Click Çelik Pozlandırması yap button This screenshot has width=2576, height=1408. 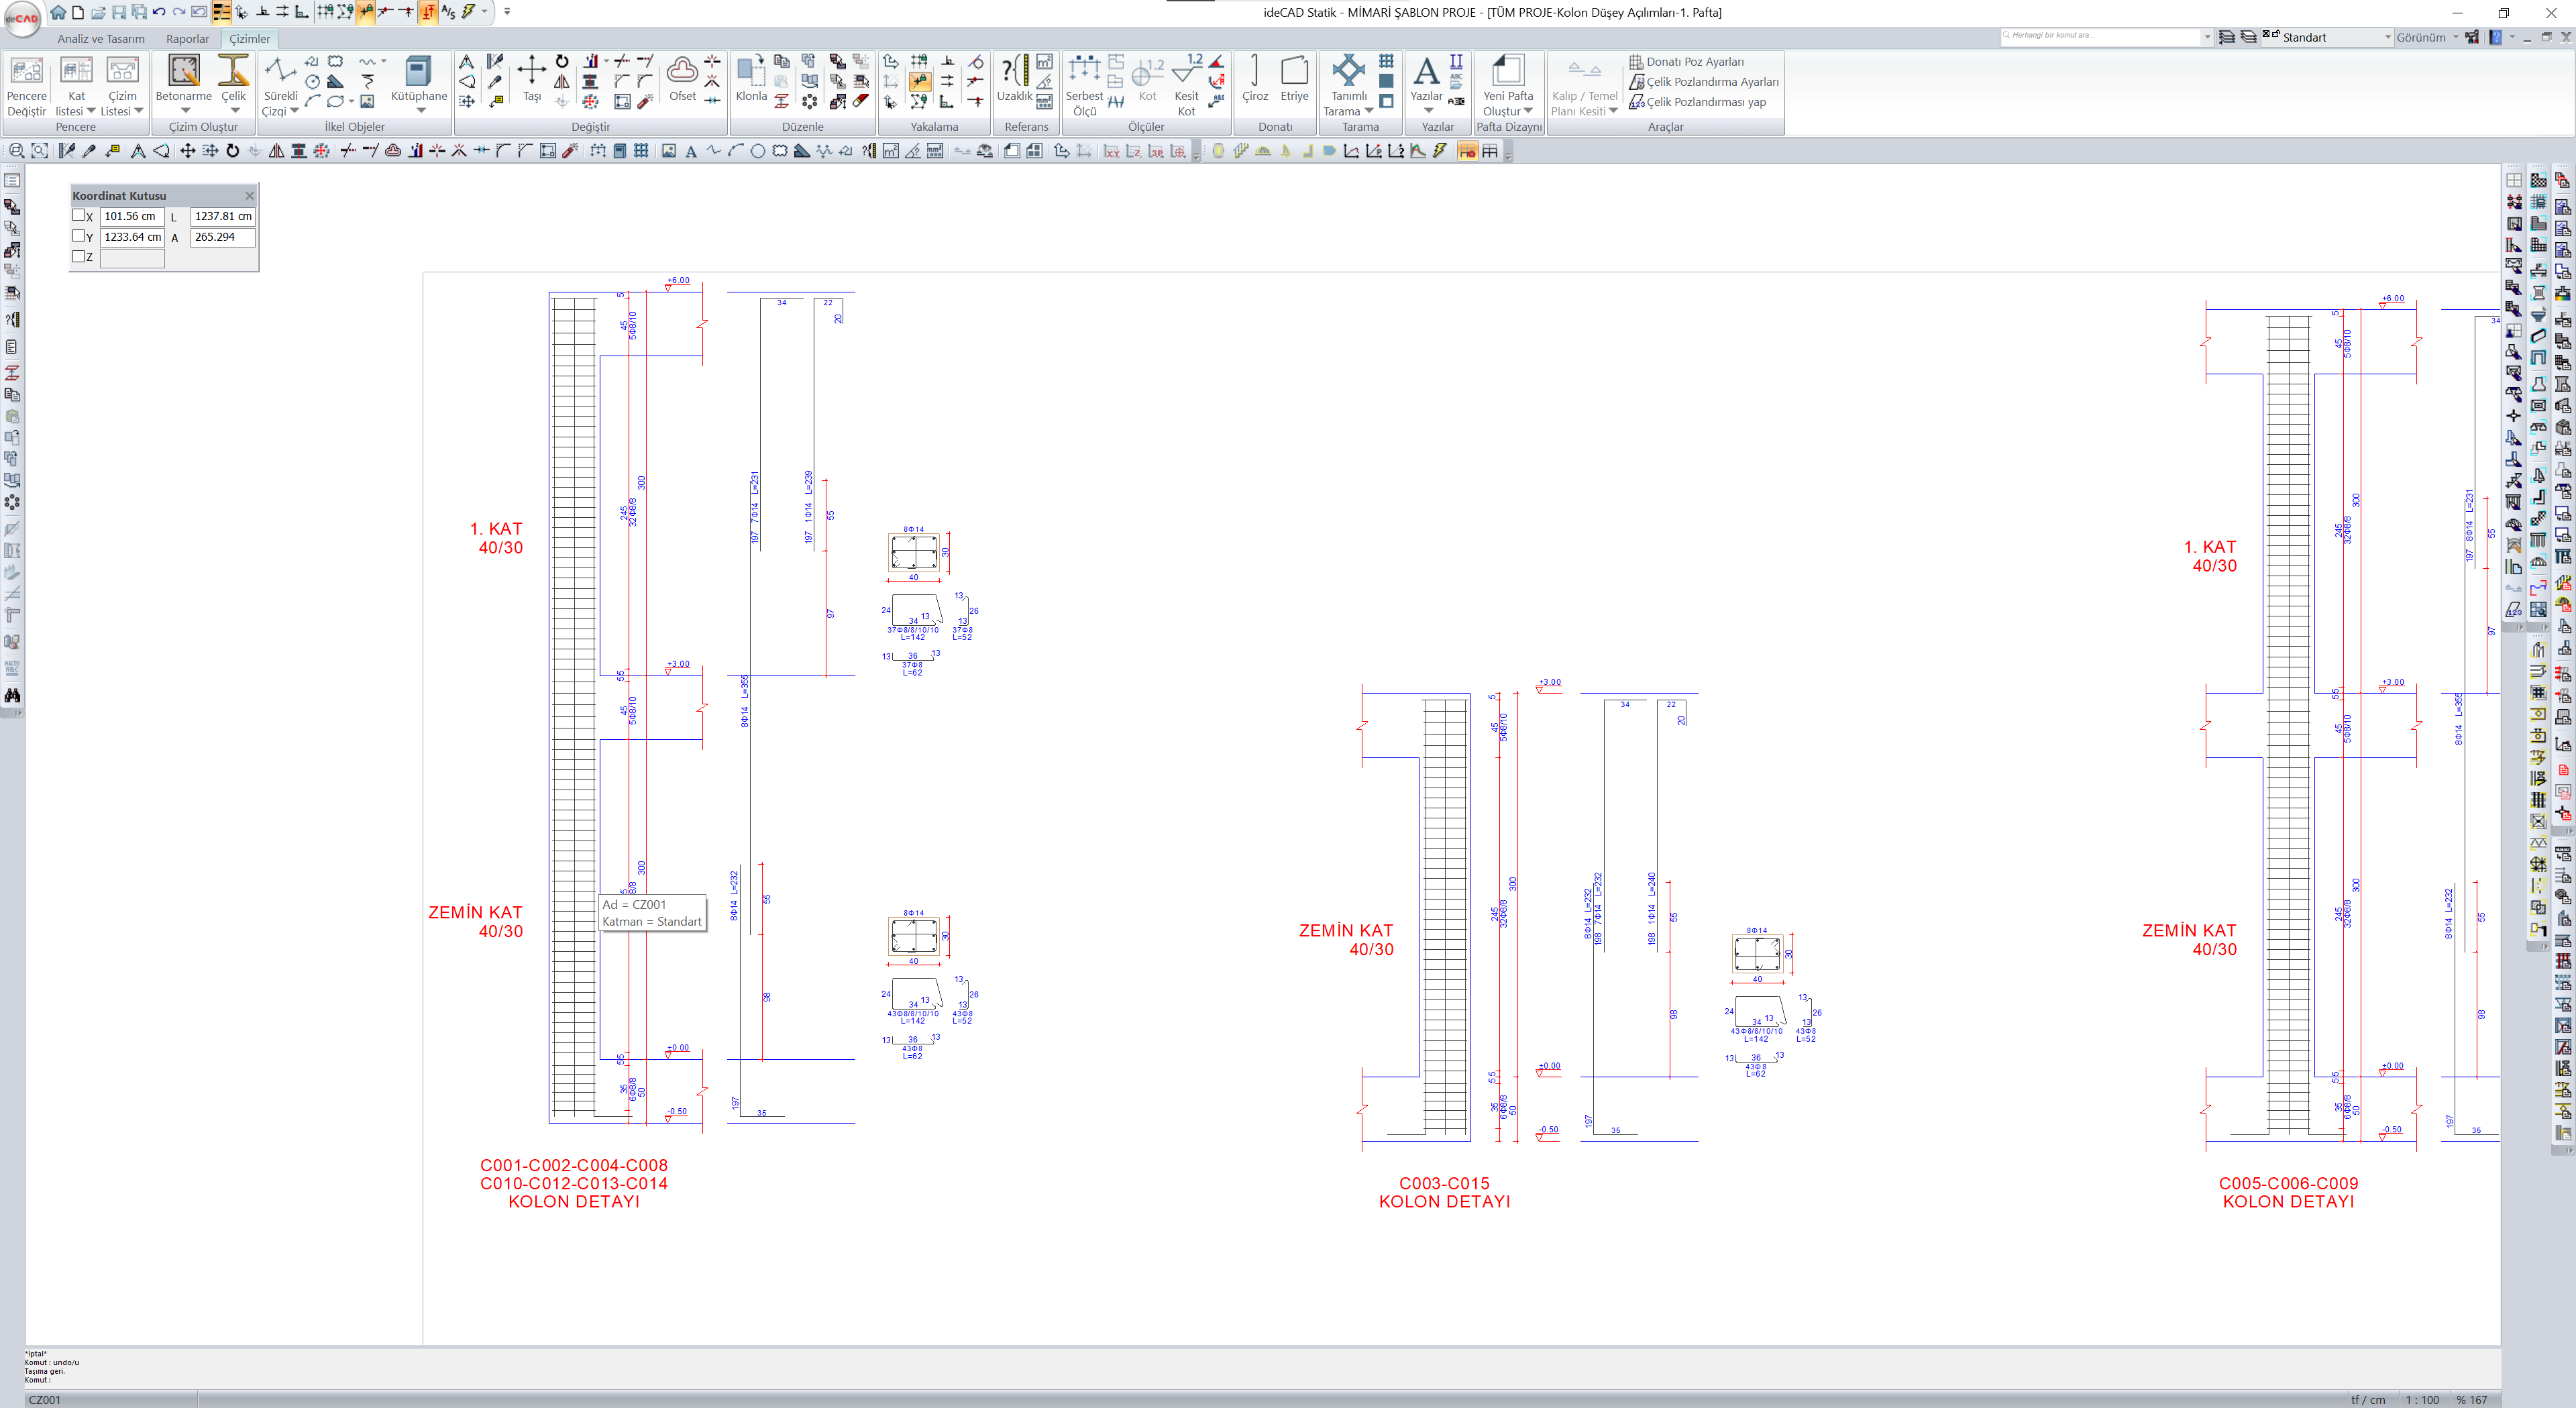tap(1705, 102)
